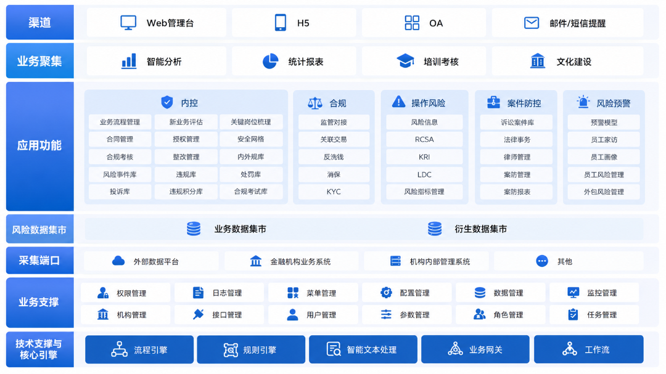The image size is (666, 374).
Task: Click the LDC cell
Action: tap(424, 174)
